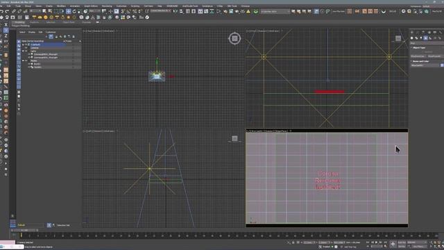
Task: Click the time slider handle on timeline
Action: click(24, 230)
